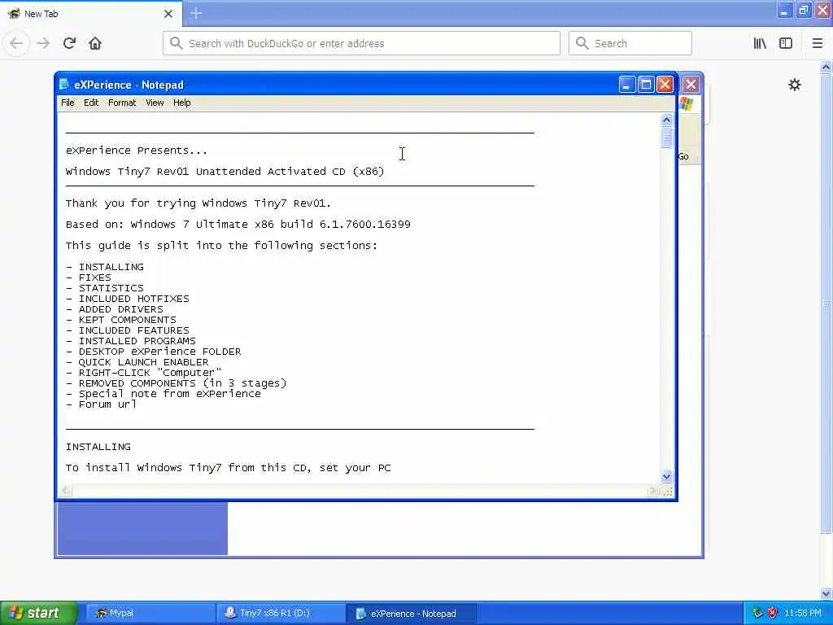
Task: Click '- REMOVED COMPONENTS (in 3 stages)' line
Action: click(x=176, y=383)
